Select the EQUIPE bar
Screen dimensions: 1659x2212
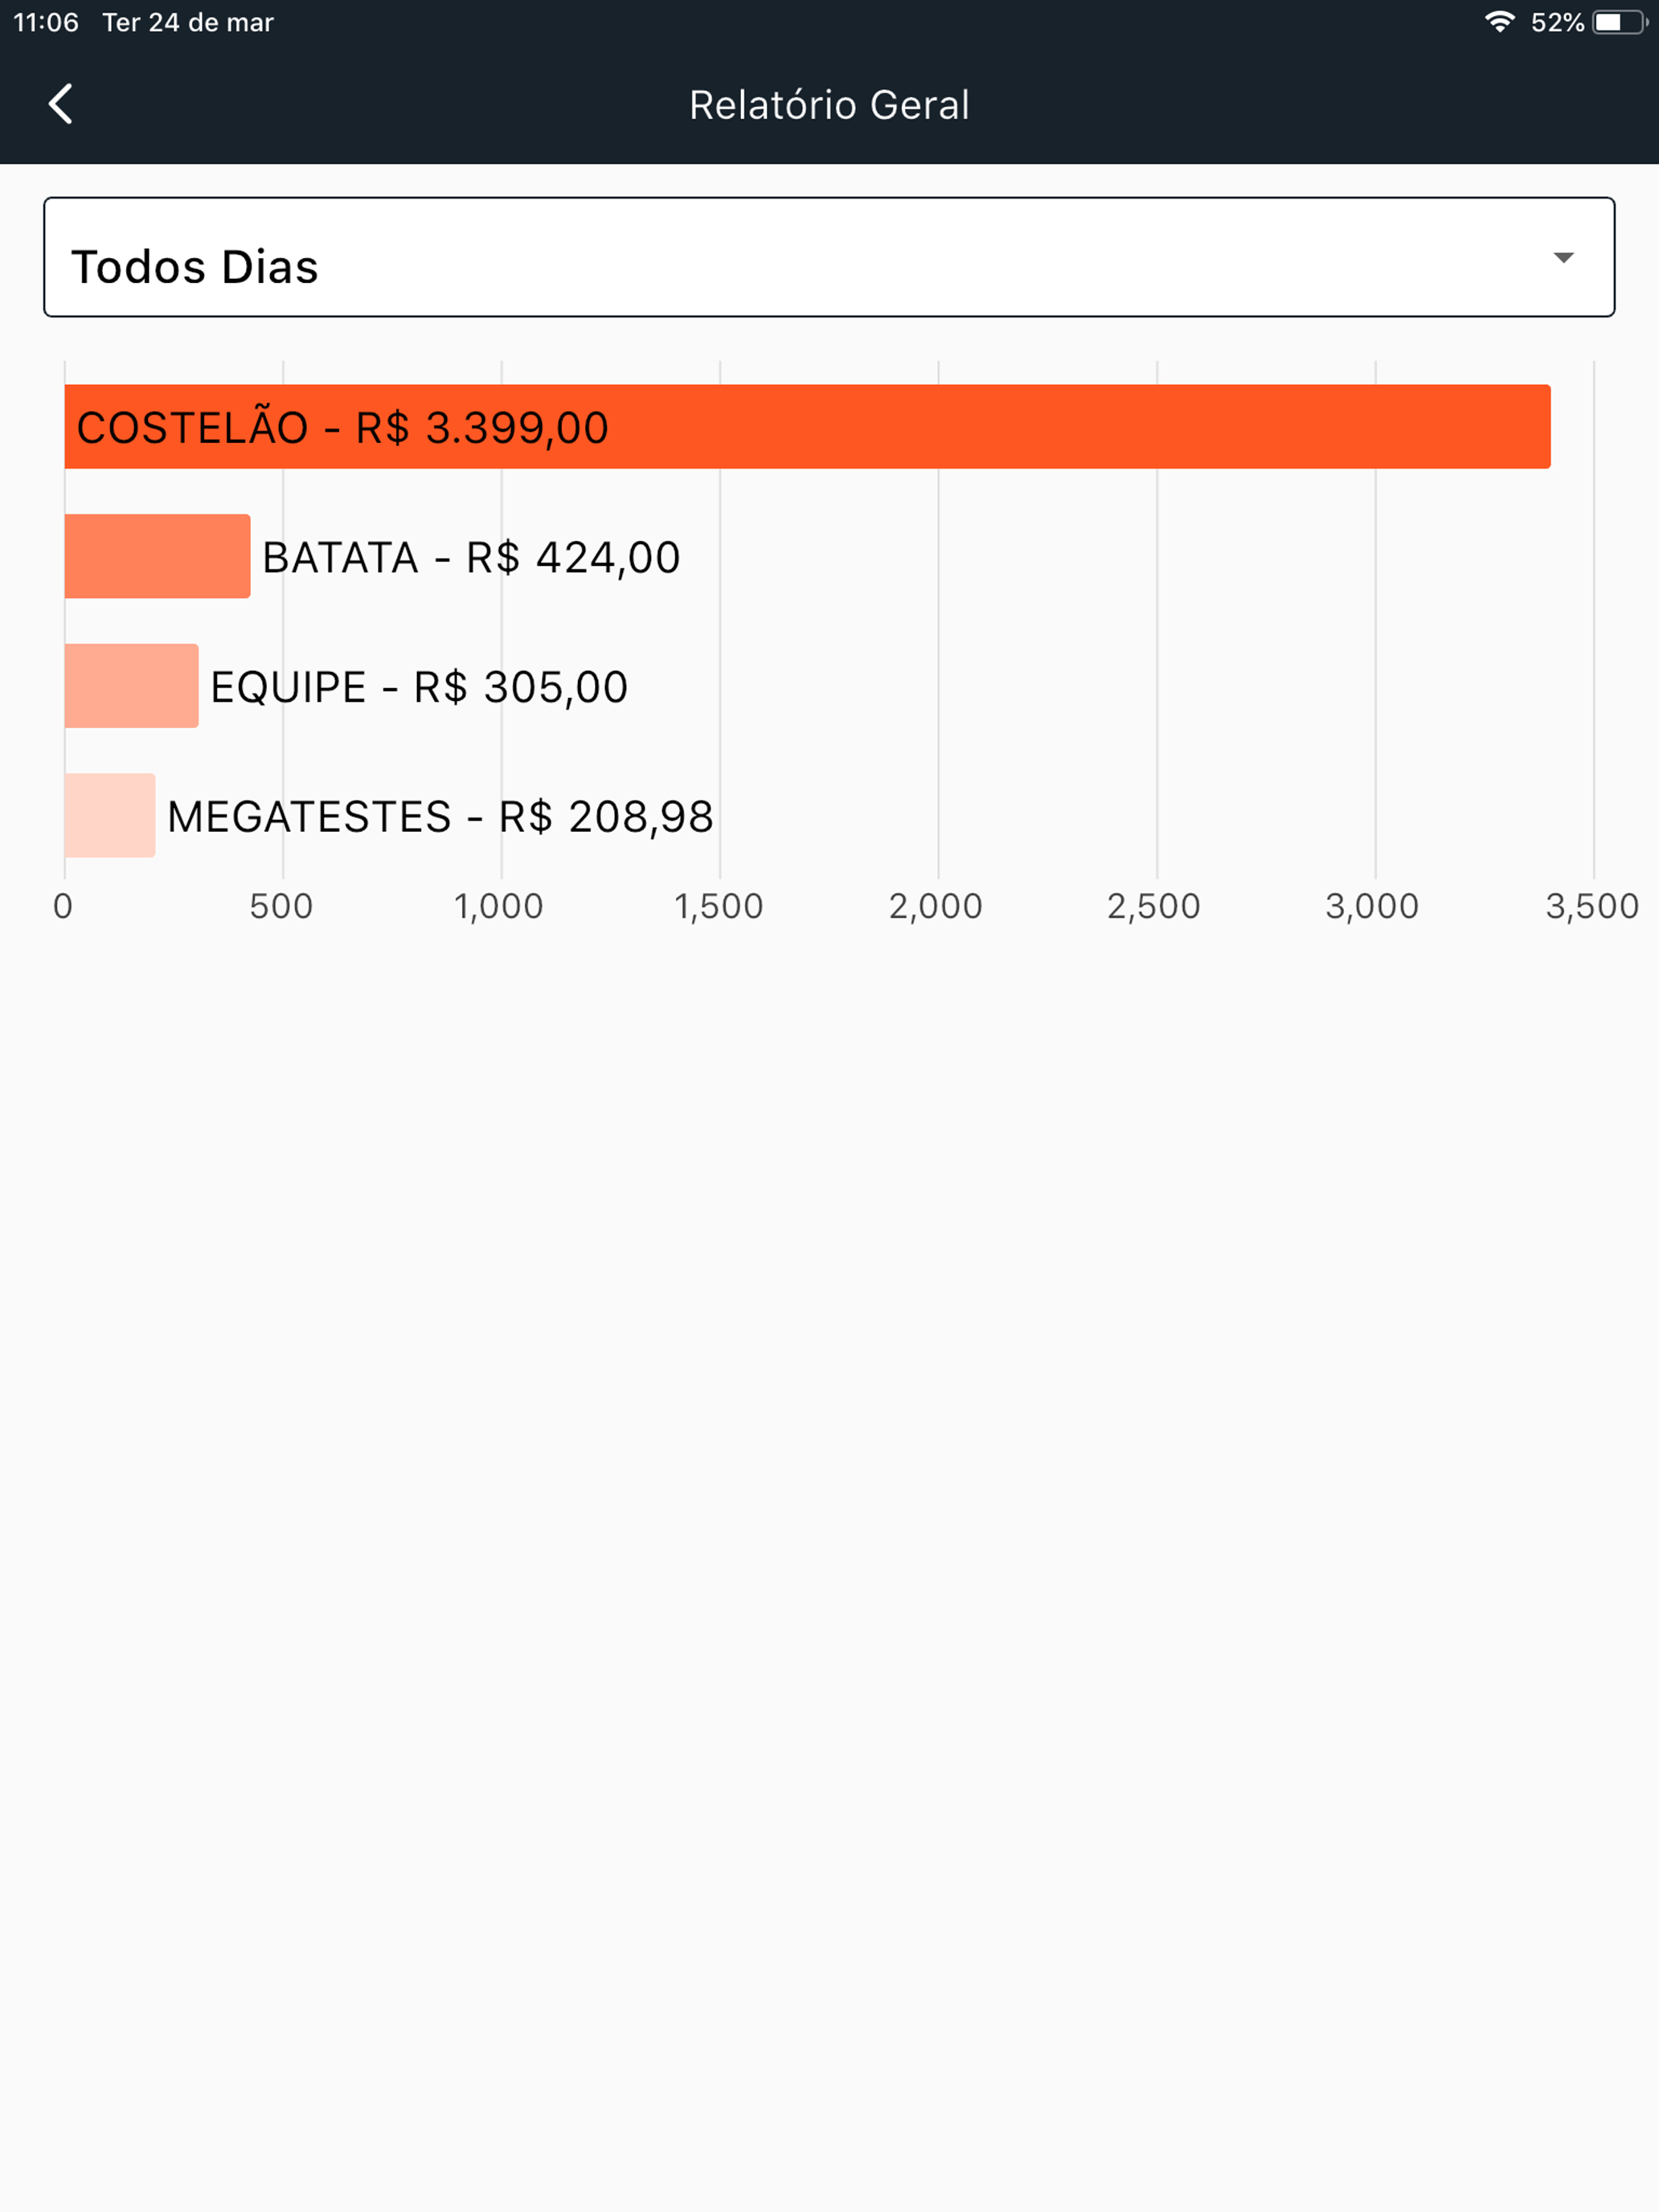pos(131,686)
